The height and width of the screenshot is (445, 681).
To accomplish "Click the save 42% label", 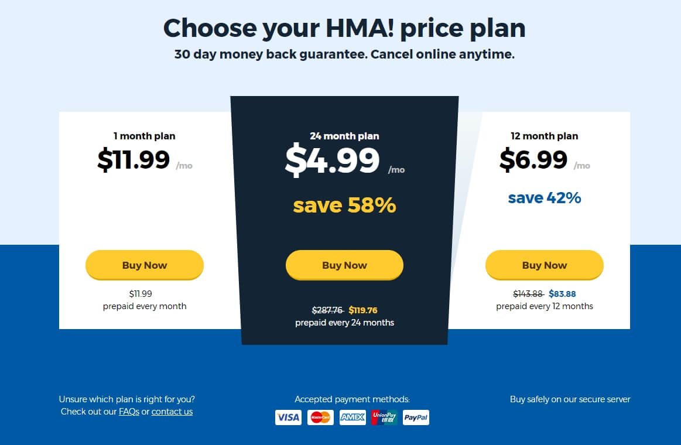I will pyautogui.click(x=545, y=198).
